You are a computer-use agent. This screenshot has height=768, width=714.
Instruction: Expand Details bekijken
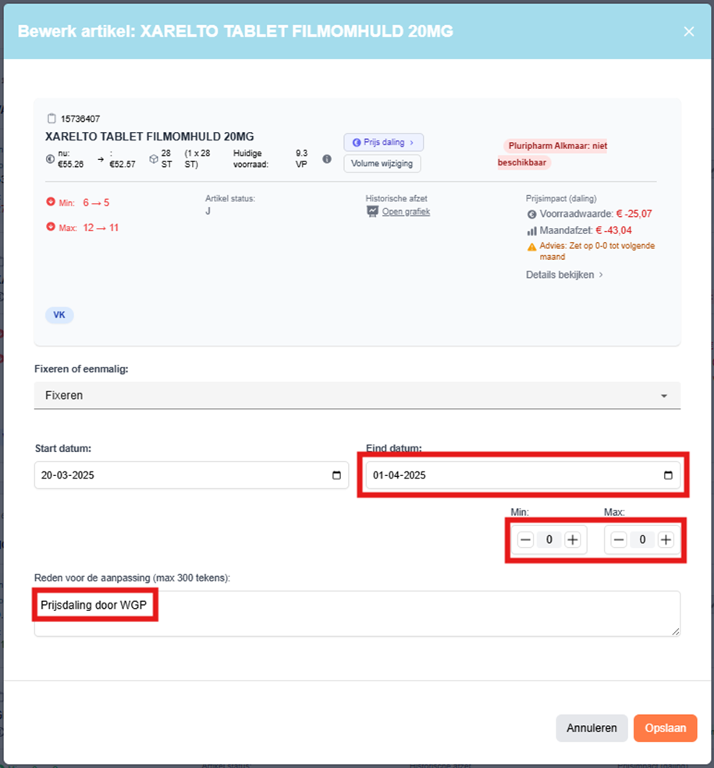tap(564, 275)
